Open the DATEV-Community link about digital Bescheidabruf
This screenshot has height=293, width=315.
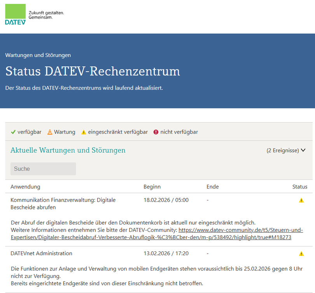(x=157, y=233)
